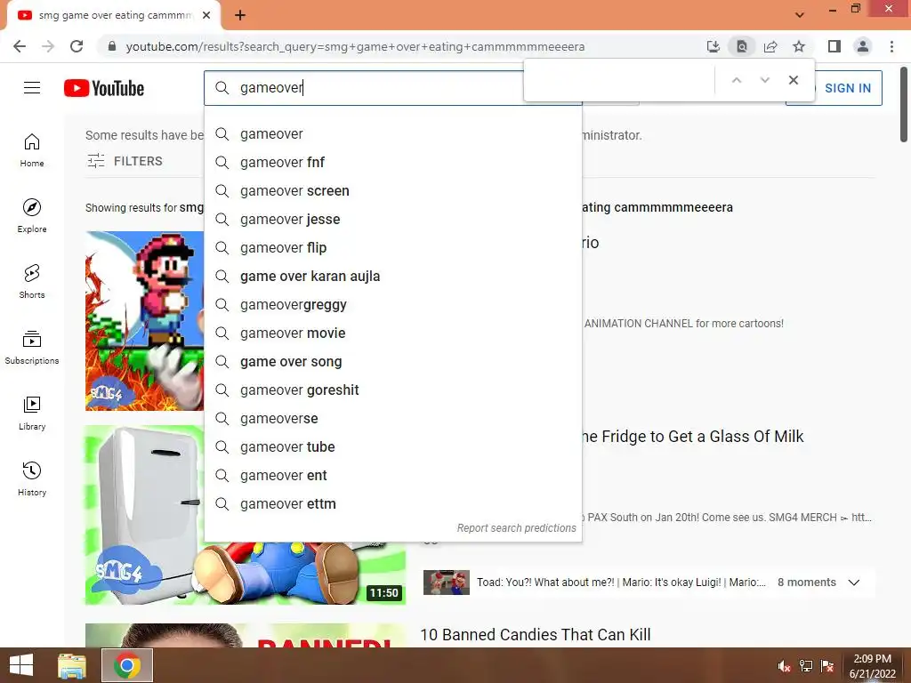
Task: Select the 'gameover ettm' suggestion
Action: (393, 504)
